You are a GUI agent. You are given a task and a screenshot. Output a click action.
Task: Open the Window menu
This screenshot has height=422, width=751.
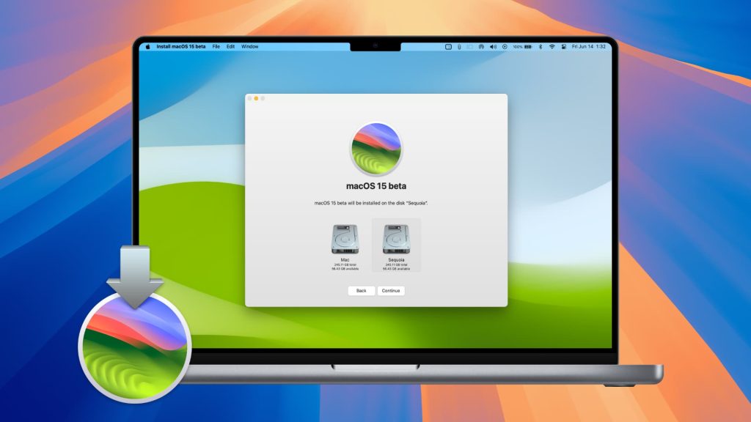coord(249,45)
